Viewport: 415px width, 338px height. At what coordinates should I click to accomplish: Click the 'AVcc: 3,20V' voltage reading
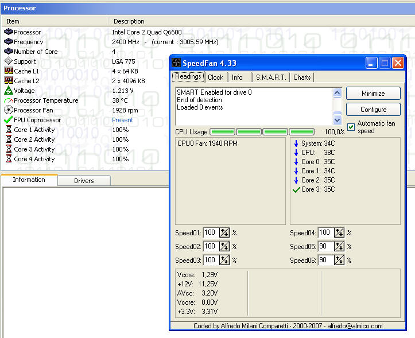[197, 293]
